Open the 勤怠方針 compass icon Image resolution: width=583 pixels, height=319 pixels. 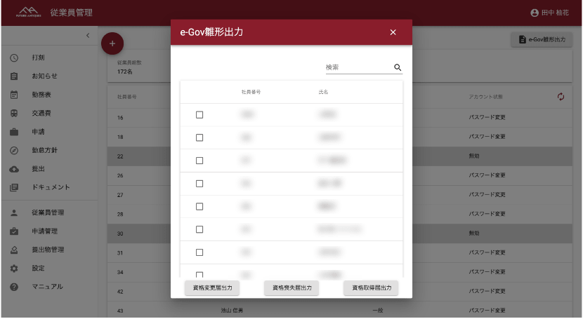pos(14,151)
